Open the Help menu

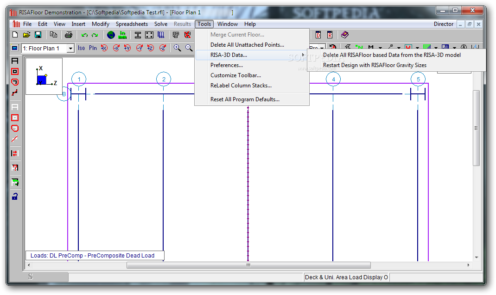(250, 24)
